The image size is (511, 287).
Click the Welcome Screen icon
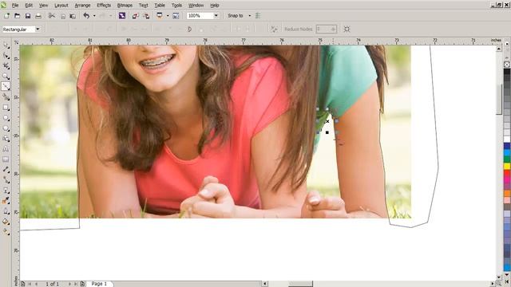(176, 16)
